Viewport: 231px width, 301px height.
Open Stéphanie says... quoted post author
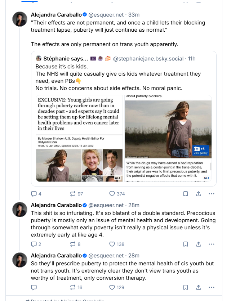click(x=66, y=59)
